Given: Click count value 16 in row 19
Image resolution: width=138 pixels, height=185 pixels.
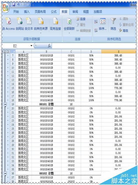Looking at the screenshot, I should click(x=71, y=104).
